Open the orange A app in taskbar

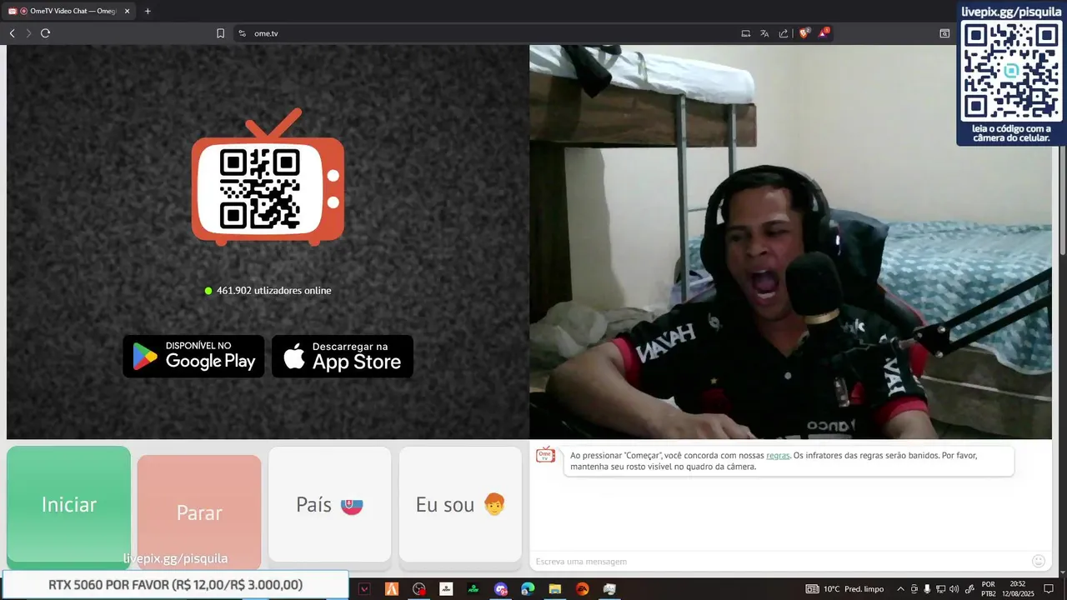(x=392, y=589)
